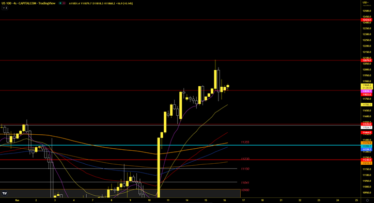Click the orange 11374.8 price label
The image size is (374, 203).
(367, 143)
